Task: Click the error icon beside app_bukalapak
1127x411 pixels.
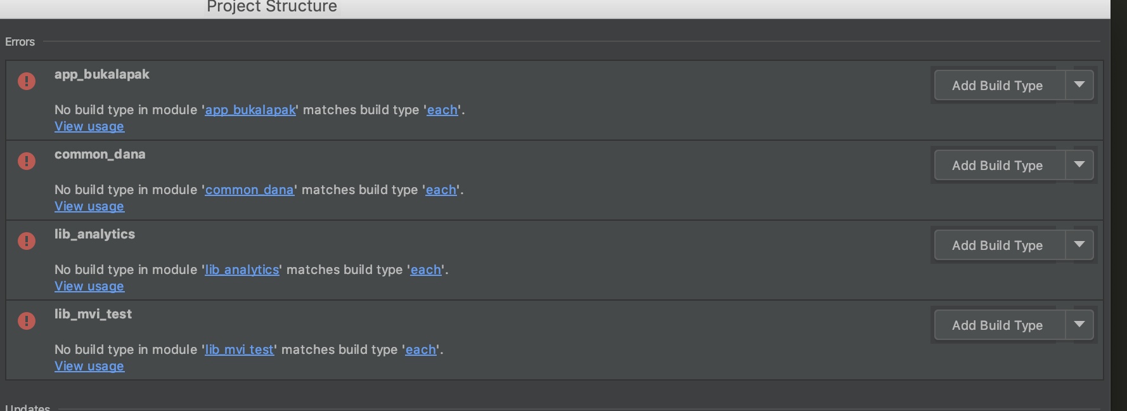Action: 27,81
